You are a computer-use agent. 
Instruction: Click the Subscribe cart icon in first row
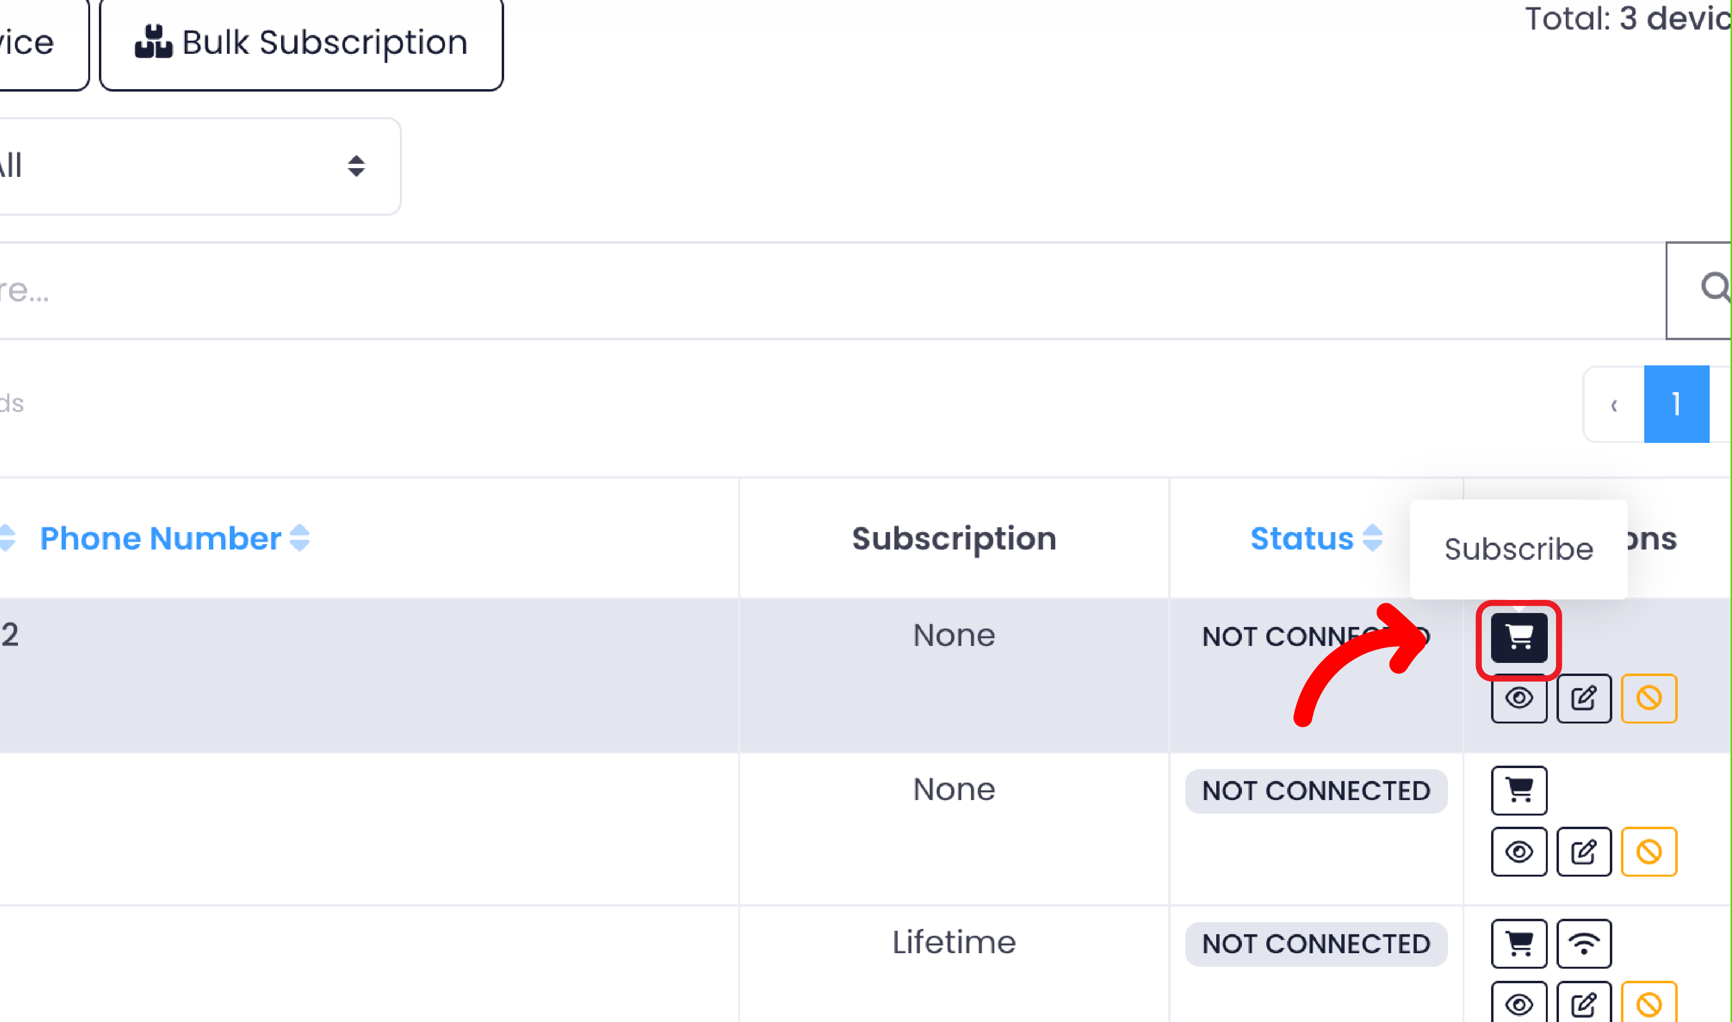click(1518, 637)
